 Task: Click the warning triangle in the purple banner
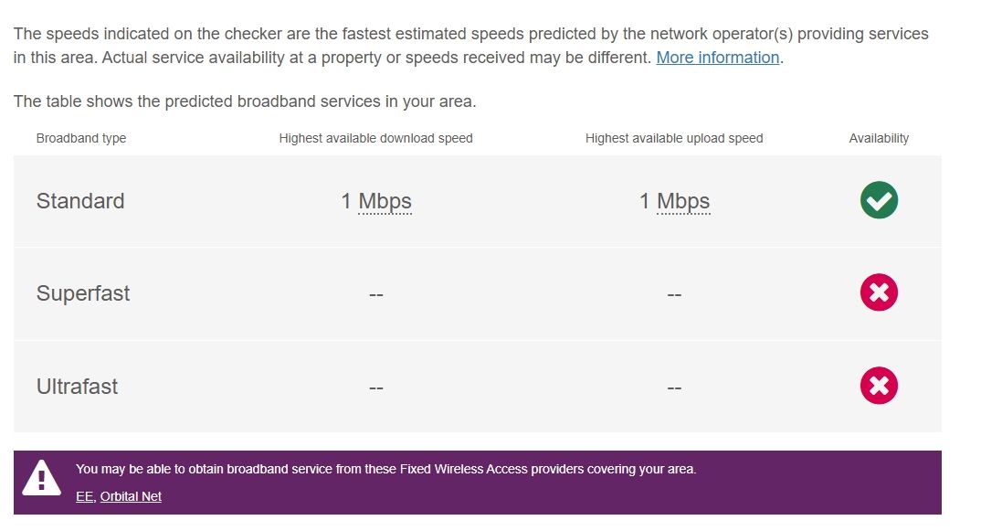(x=41, y=478)
